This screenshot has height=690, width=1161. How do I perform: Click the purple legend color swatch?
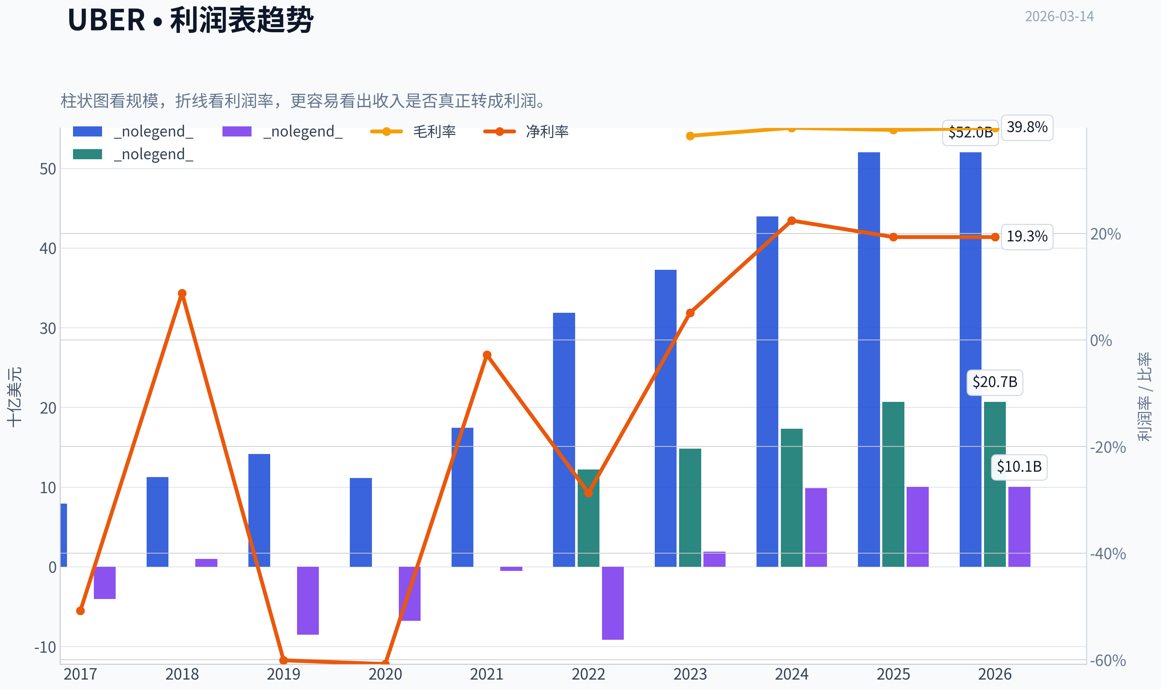(x=237, y=131)
